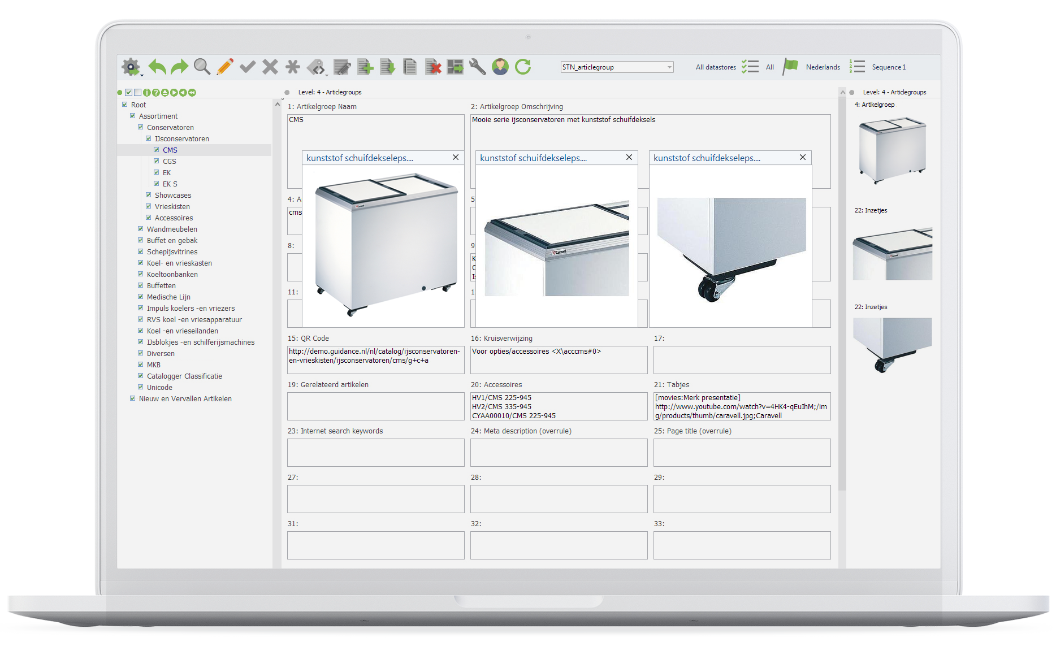The width and height of the screenshot is (1056, 655).
Task: Click the green info icon above tree
Action: click(x=147, y=93)
